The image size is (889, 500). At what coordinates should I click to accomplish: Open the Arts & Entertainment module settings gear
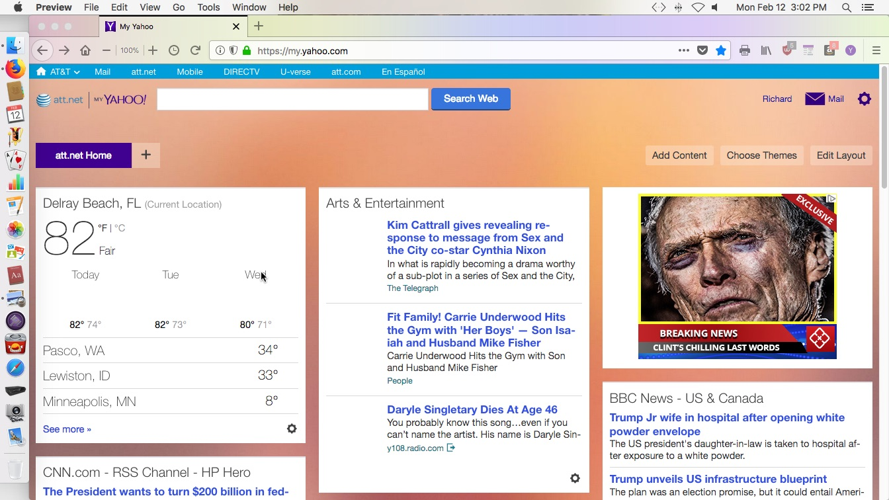coord(575,478)
